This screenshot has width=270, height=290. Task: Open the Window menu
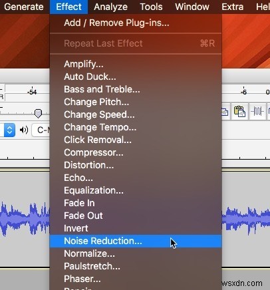click(192, 7)
